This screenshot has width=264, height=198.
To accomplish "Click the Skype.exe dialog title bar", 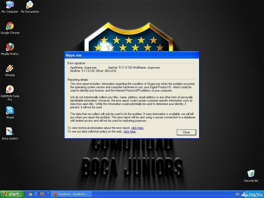I will (132, 55).
